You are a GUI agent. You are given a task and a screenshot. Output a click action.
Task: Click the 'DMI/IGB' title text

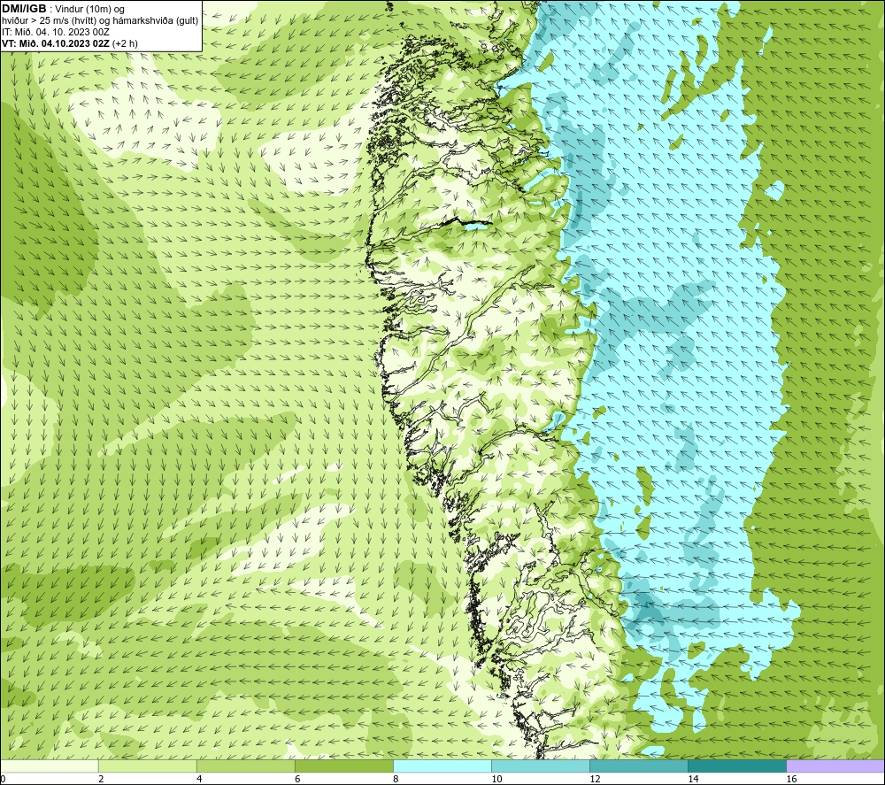coord(24,9)
